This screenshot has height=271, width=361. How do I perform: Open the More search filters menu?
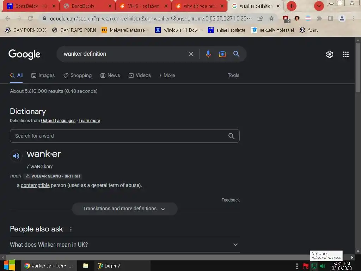(x=167, y=76)
